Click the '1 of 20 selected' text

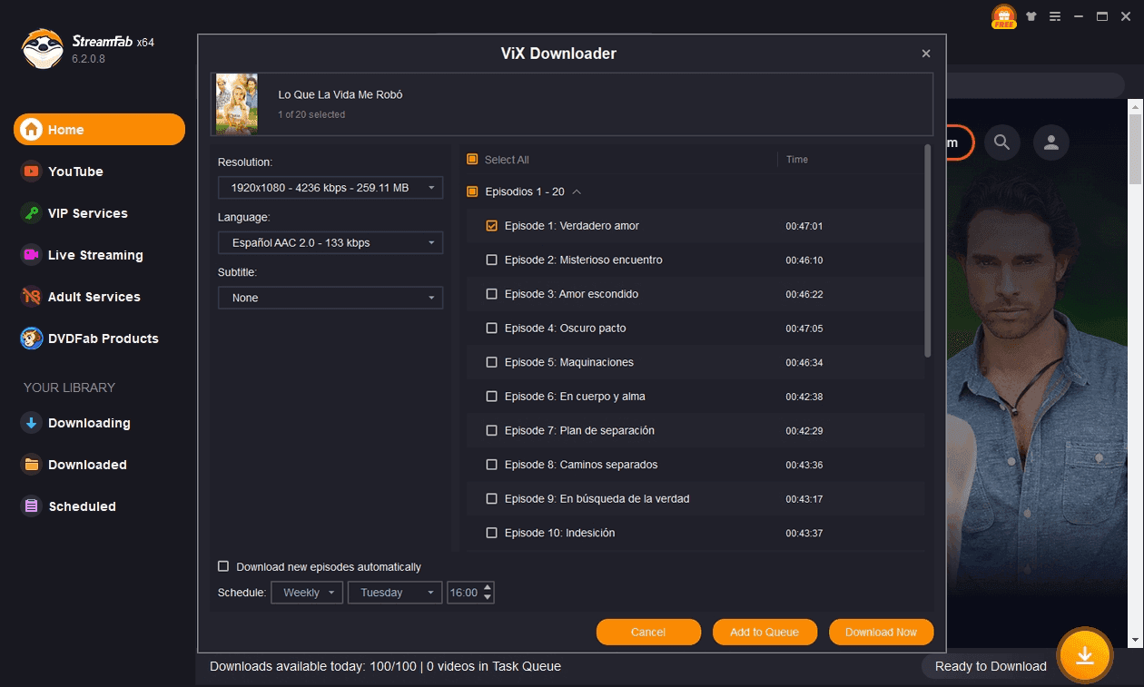[x=311, y=114]
